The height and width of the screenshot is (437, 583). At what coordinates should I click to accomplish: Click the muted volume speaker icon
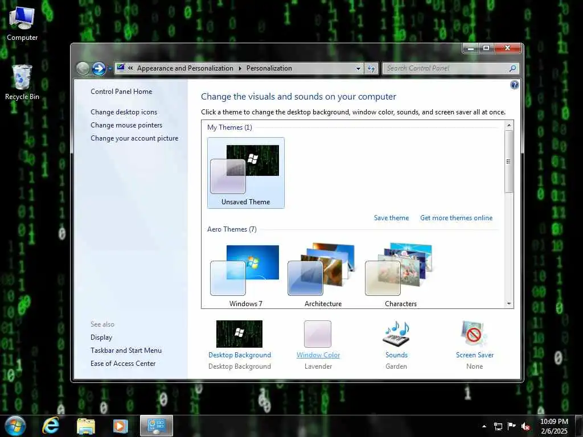pos(525,426)
